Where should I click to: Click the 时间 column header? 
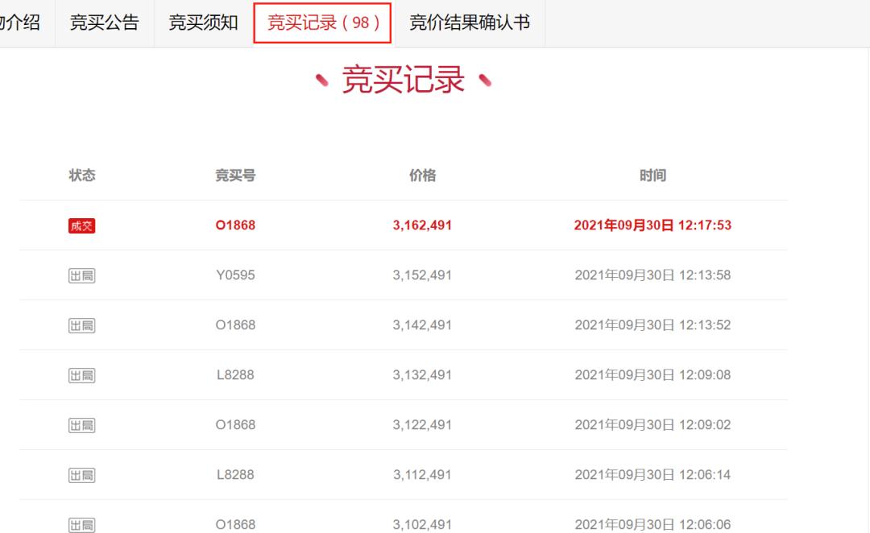(653, 175)
